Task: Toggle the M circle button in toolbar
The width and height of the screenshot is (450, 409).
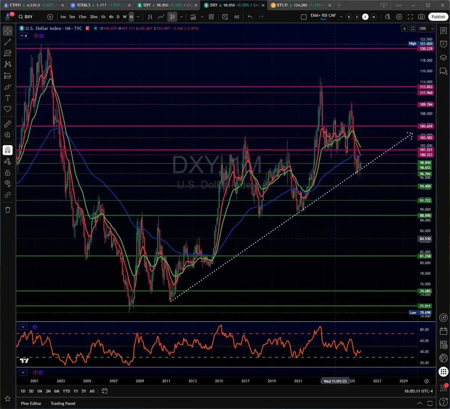Action: [373, 17]
